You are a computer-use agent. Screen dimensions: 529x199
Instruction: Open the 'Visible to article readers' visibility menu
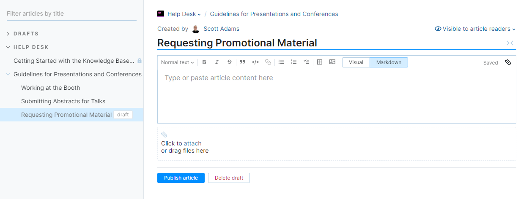[x=475, y=29]
